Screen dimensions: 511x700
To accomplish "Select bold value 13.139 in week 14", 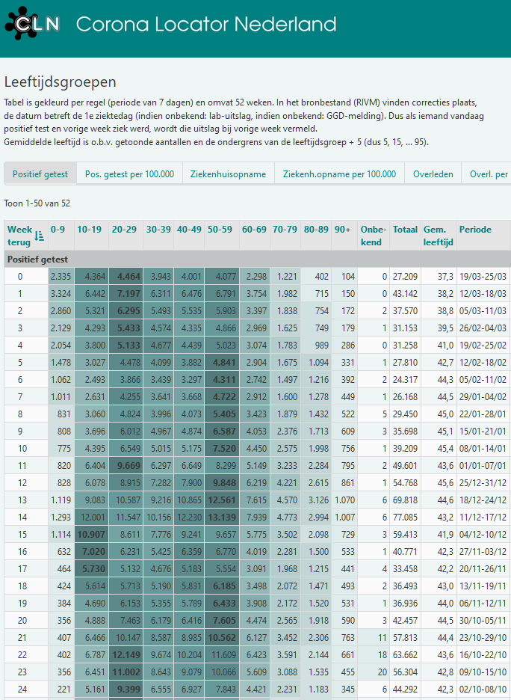I will tap(222, 517).
